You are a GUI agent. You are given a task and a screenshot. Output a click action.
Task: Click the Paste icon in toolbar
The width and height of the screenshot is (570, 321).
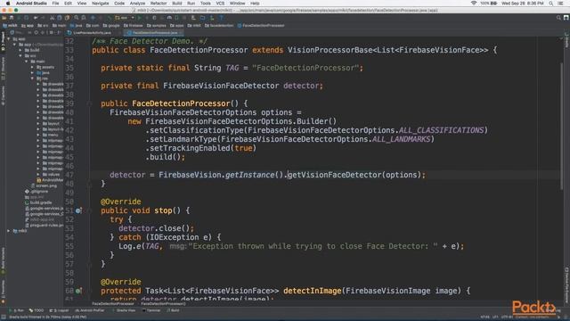(x=68, y=18)
